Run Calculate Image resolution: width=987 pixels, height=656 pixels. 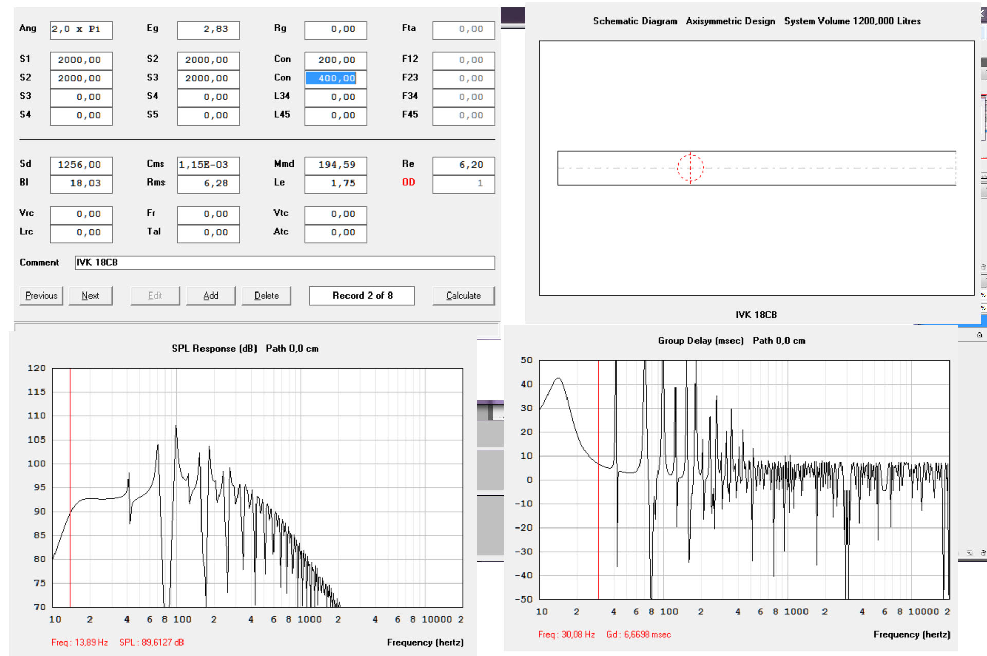click(x=463, y=296)
